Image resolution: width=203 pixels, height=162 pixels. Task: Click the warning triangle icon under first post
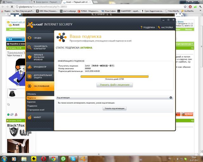(16, 115)
